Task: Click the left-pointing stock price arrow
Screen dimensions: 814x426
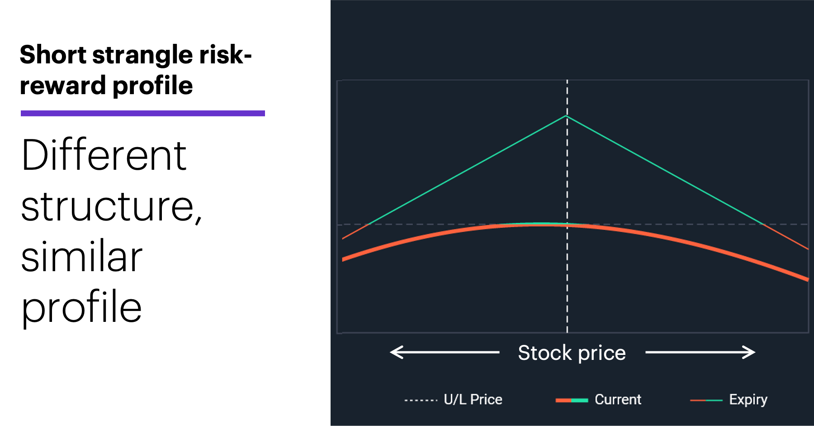Action: point(445,352)
